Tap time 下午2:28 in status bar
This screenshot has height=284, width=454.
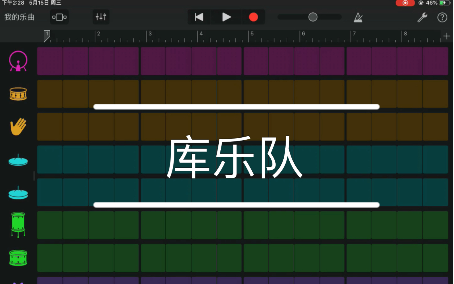pyautogui.click(x=13, y=3)
